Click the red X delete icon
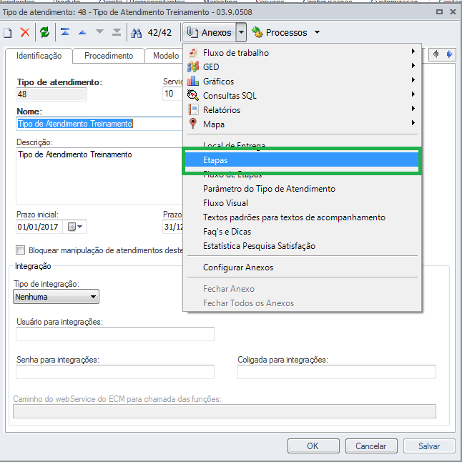 pos(25,32)
